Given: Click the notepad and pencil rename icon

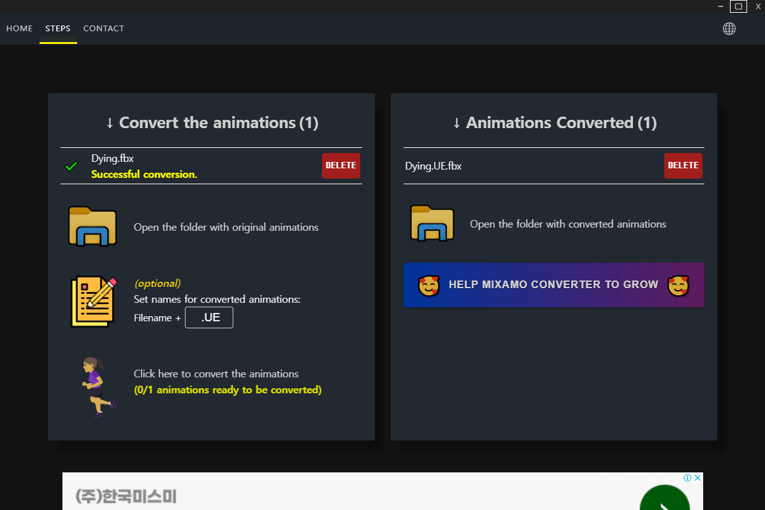Looking at the screenshot, I should tap(94, 302).
